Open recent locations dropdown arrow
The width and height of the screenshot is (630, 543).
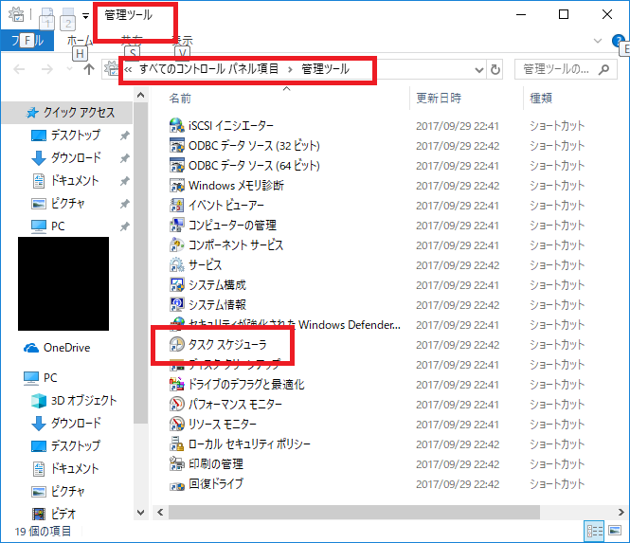click(x=69, y=69)
